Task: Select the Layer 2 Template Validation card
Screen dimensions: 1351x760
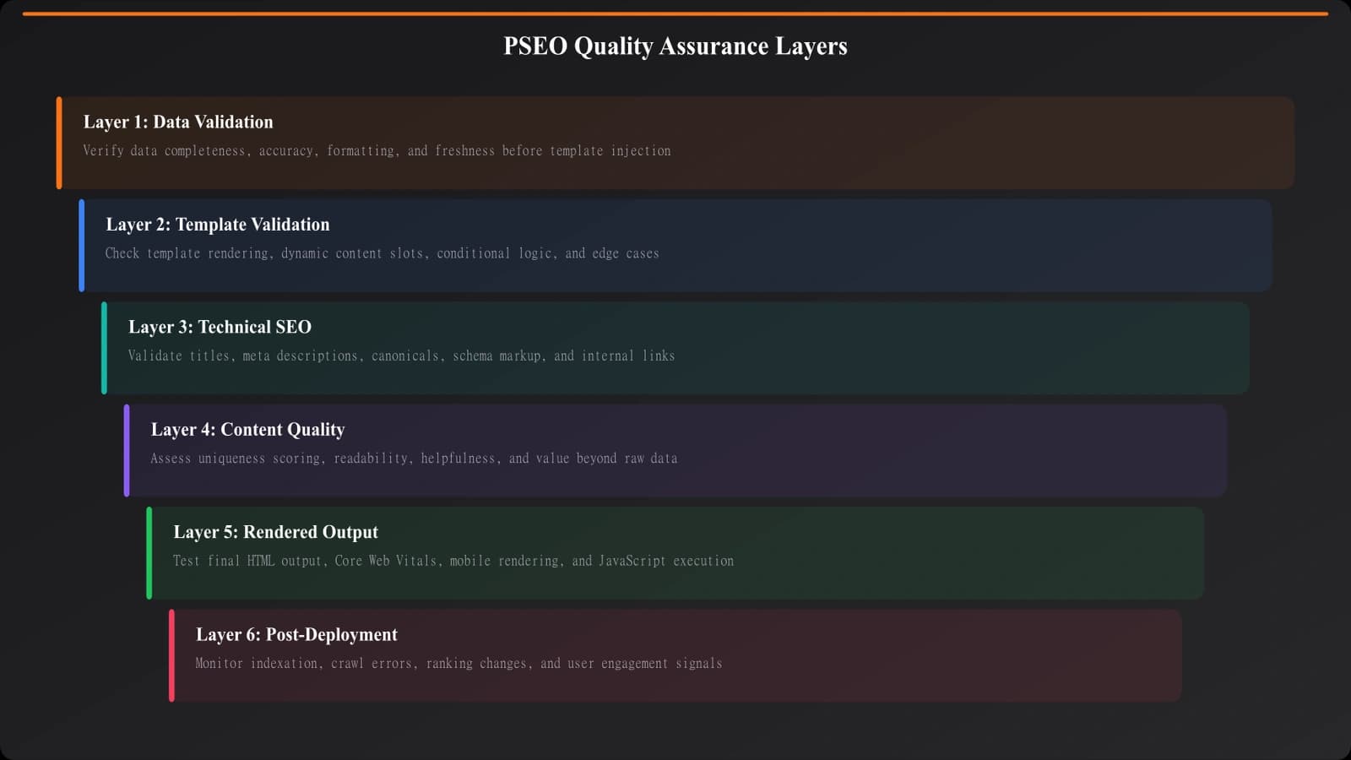Action: pos(675,244)
